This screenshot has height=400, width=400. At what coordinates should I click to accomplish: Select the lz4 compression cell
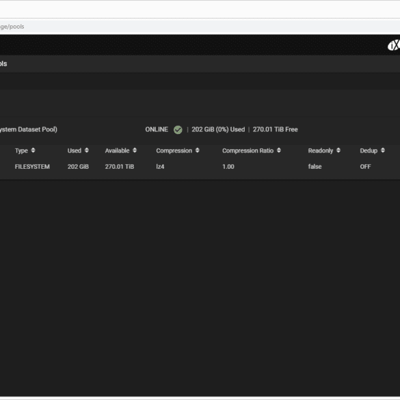[x=160, y=167]
